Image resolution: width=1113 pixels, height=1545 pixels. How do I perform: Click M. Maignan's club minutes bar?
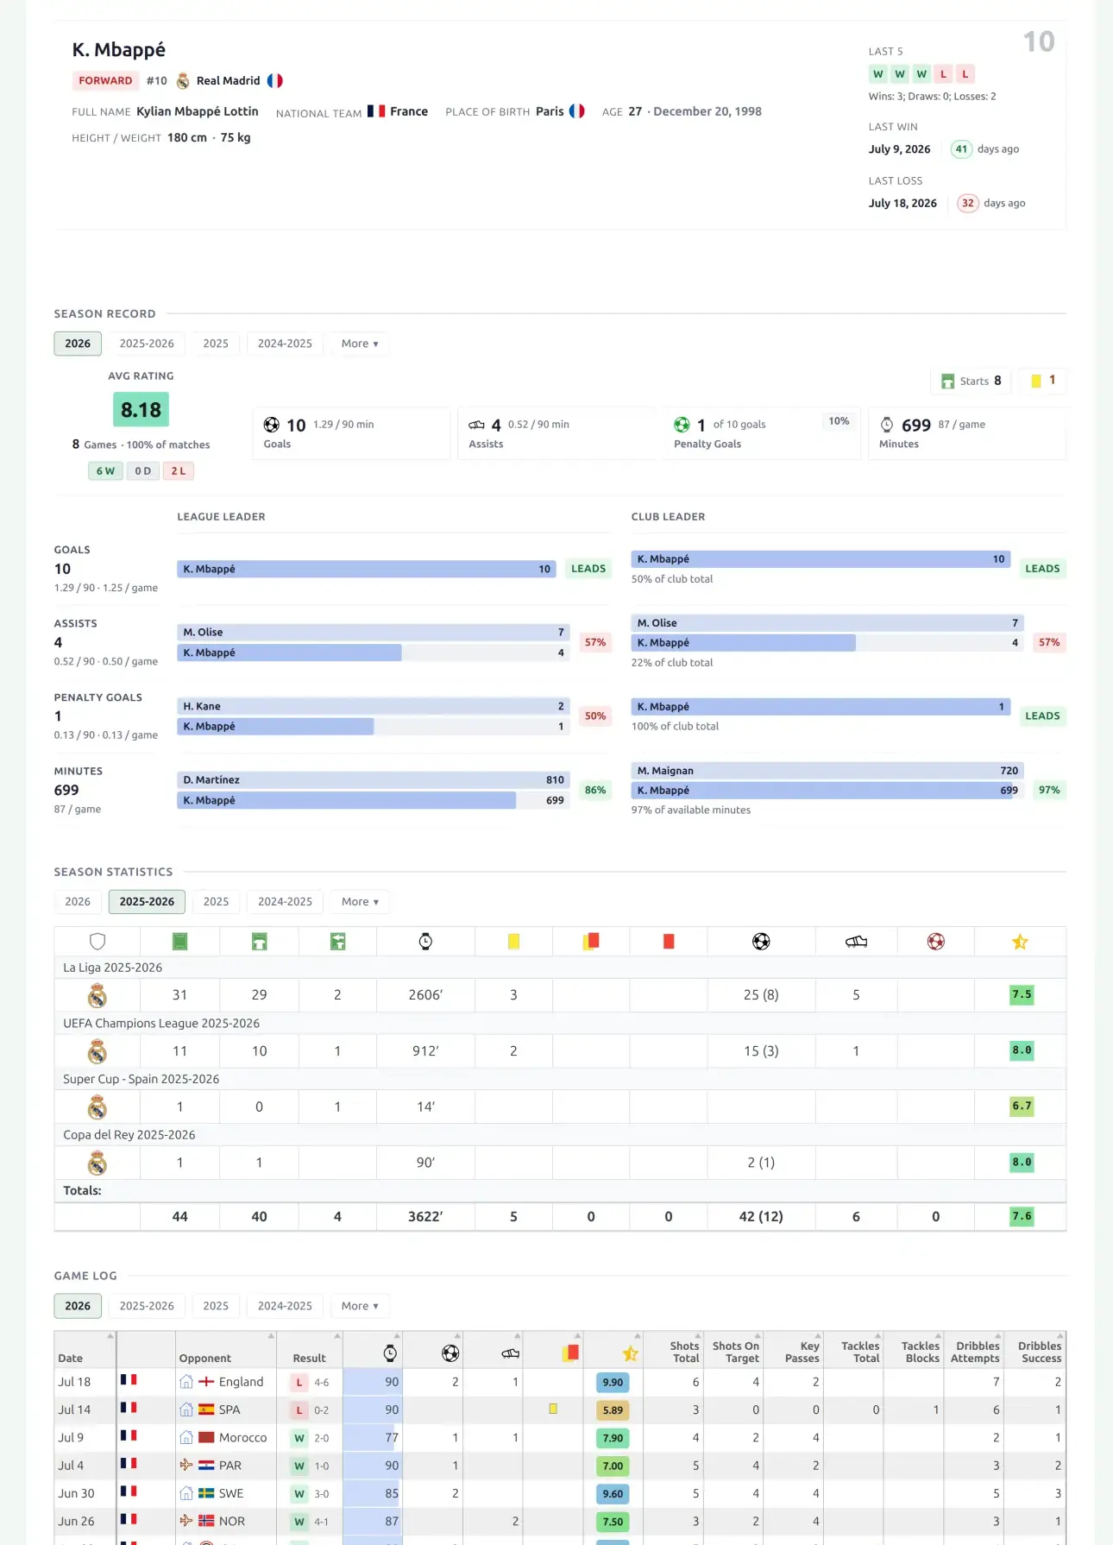point(827,771)
